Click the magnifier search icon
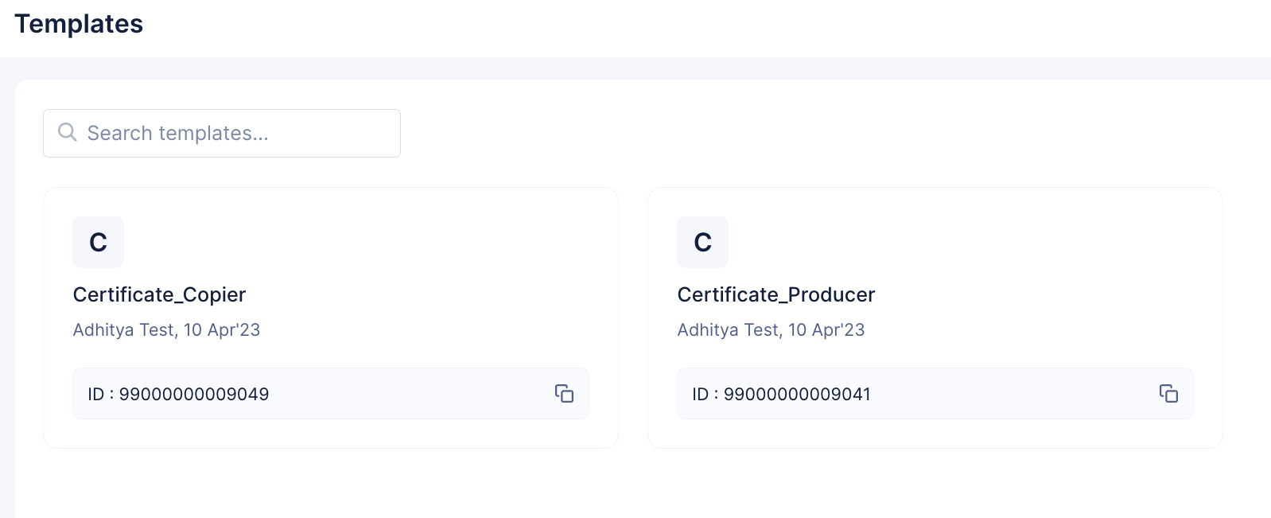This screenshot has width=1271, height=518. click(68, 132)
